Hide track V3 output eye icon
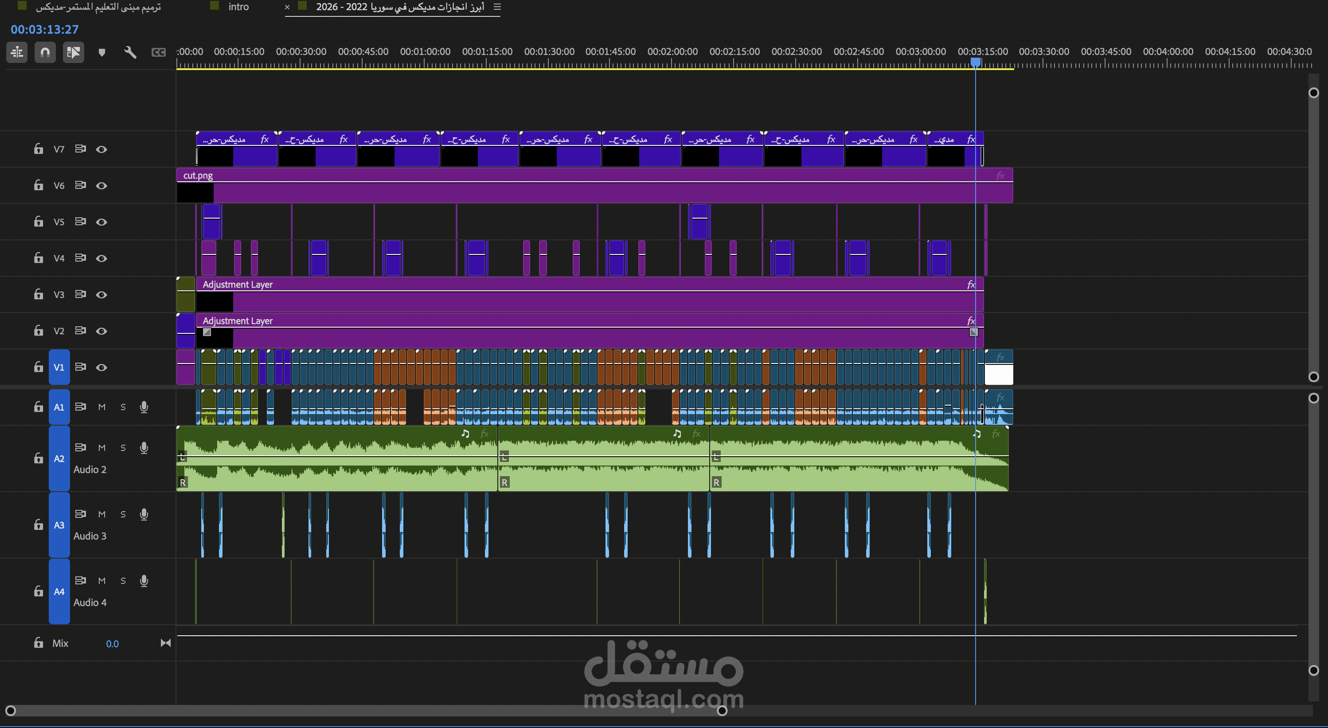 tap(102, 295)
